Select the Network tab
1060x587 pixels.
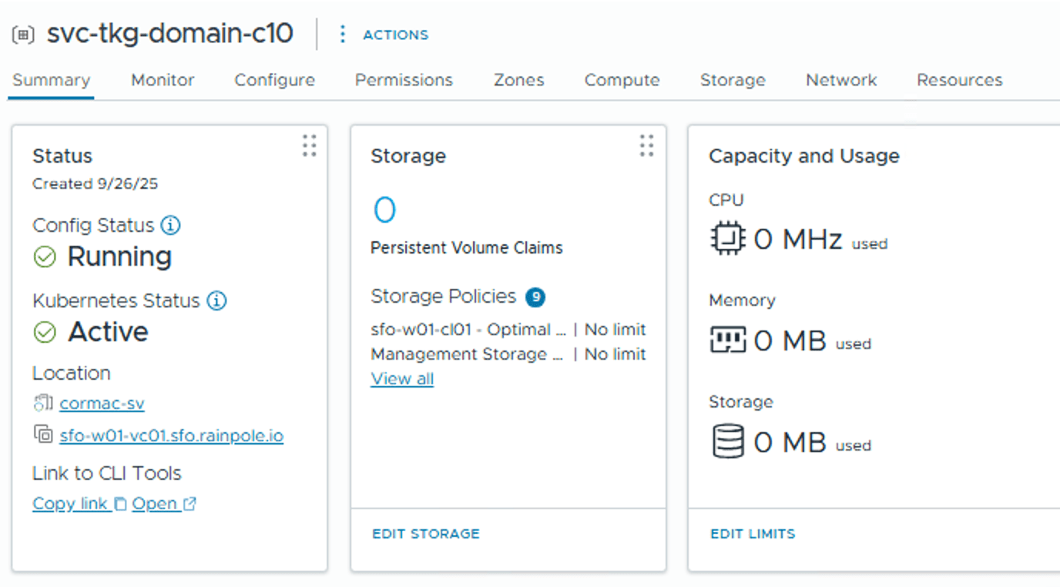click(x=841, y=80)
